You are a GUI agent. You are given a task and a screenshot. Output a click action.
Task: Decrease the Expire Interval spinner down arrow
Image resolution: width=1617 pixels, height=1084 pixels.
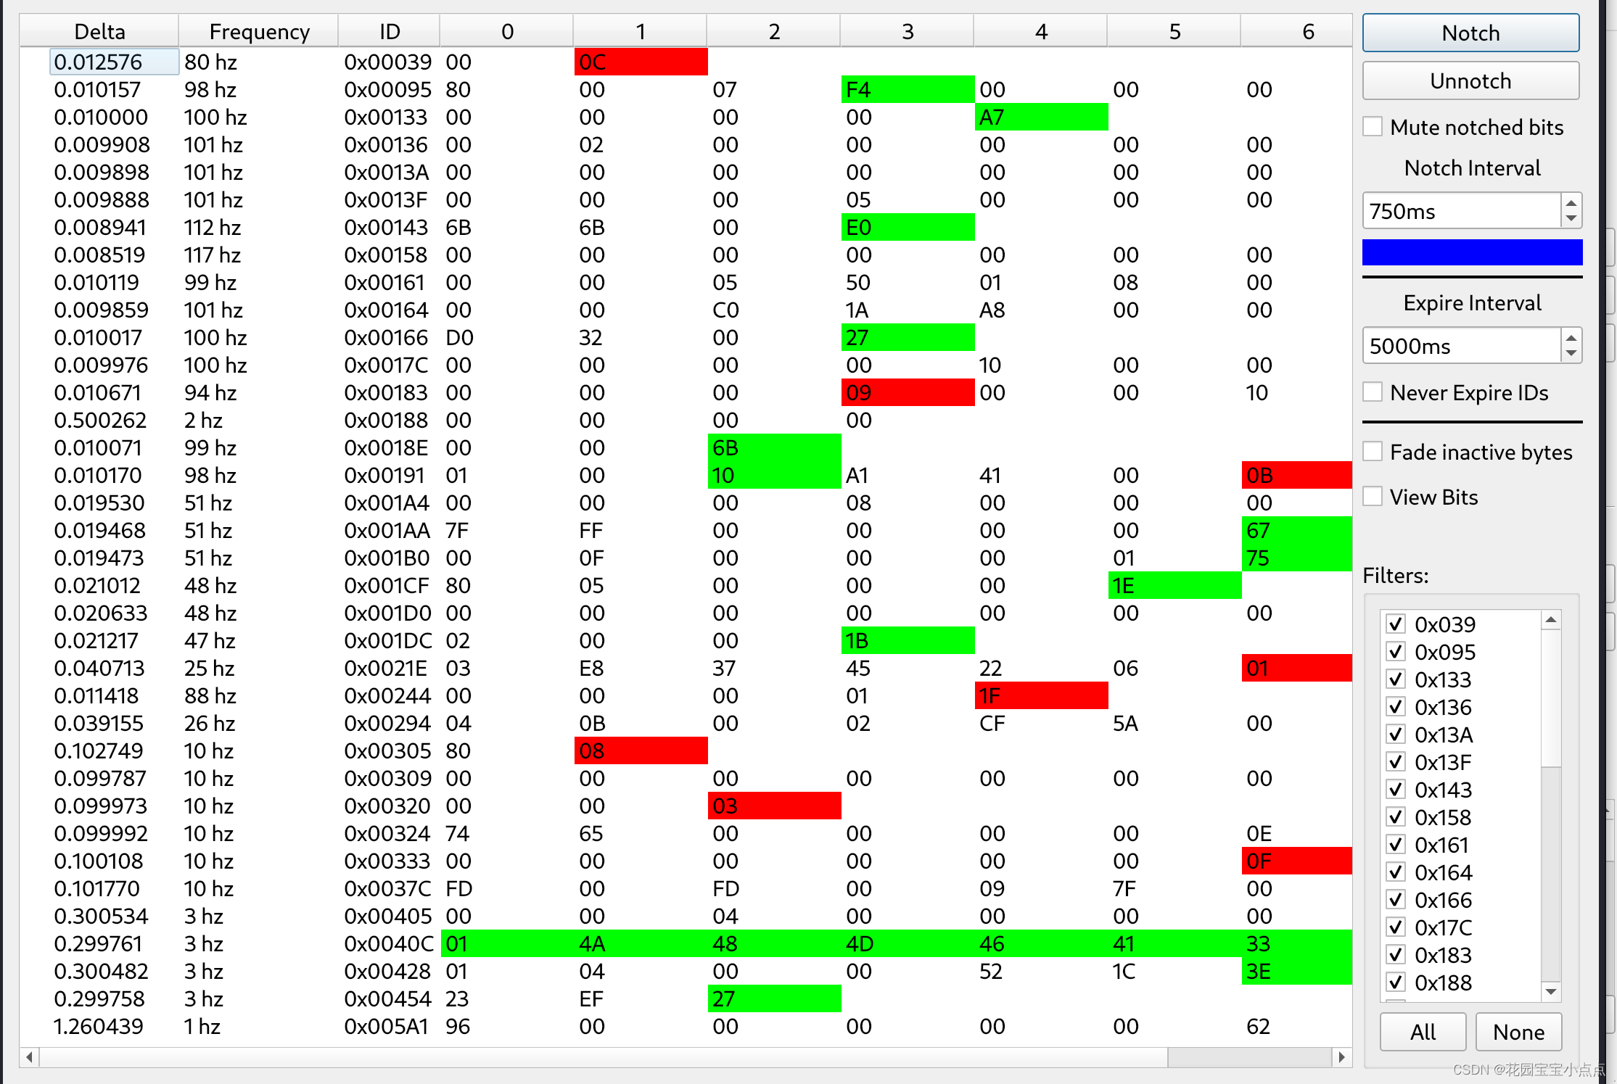(x=1571, y=353)
